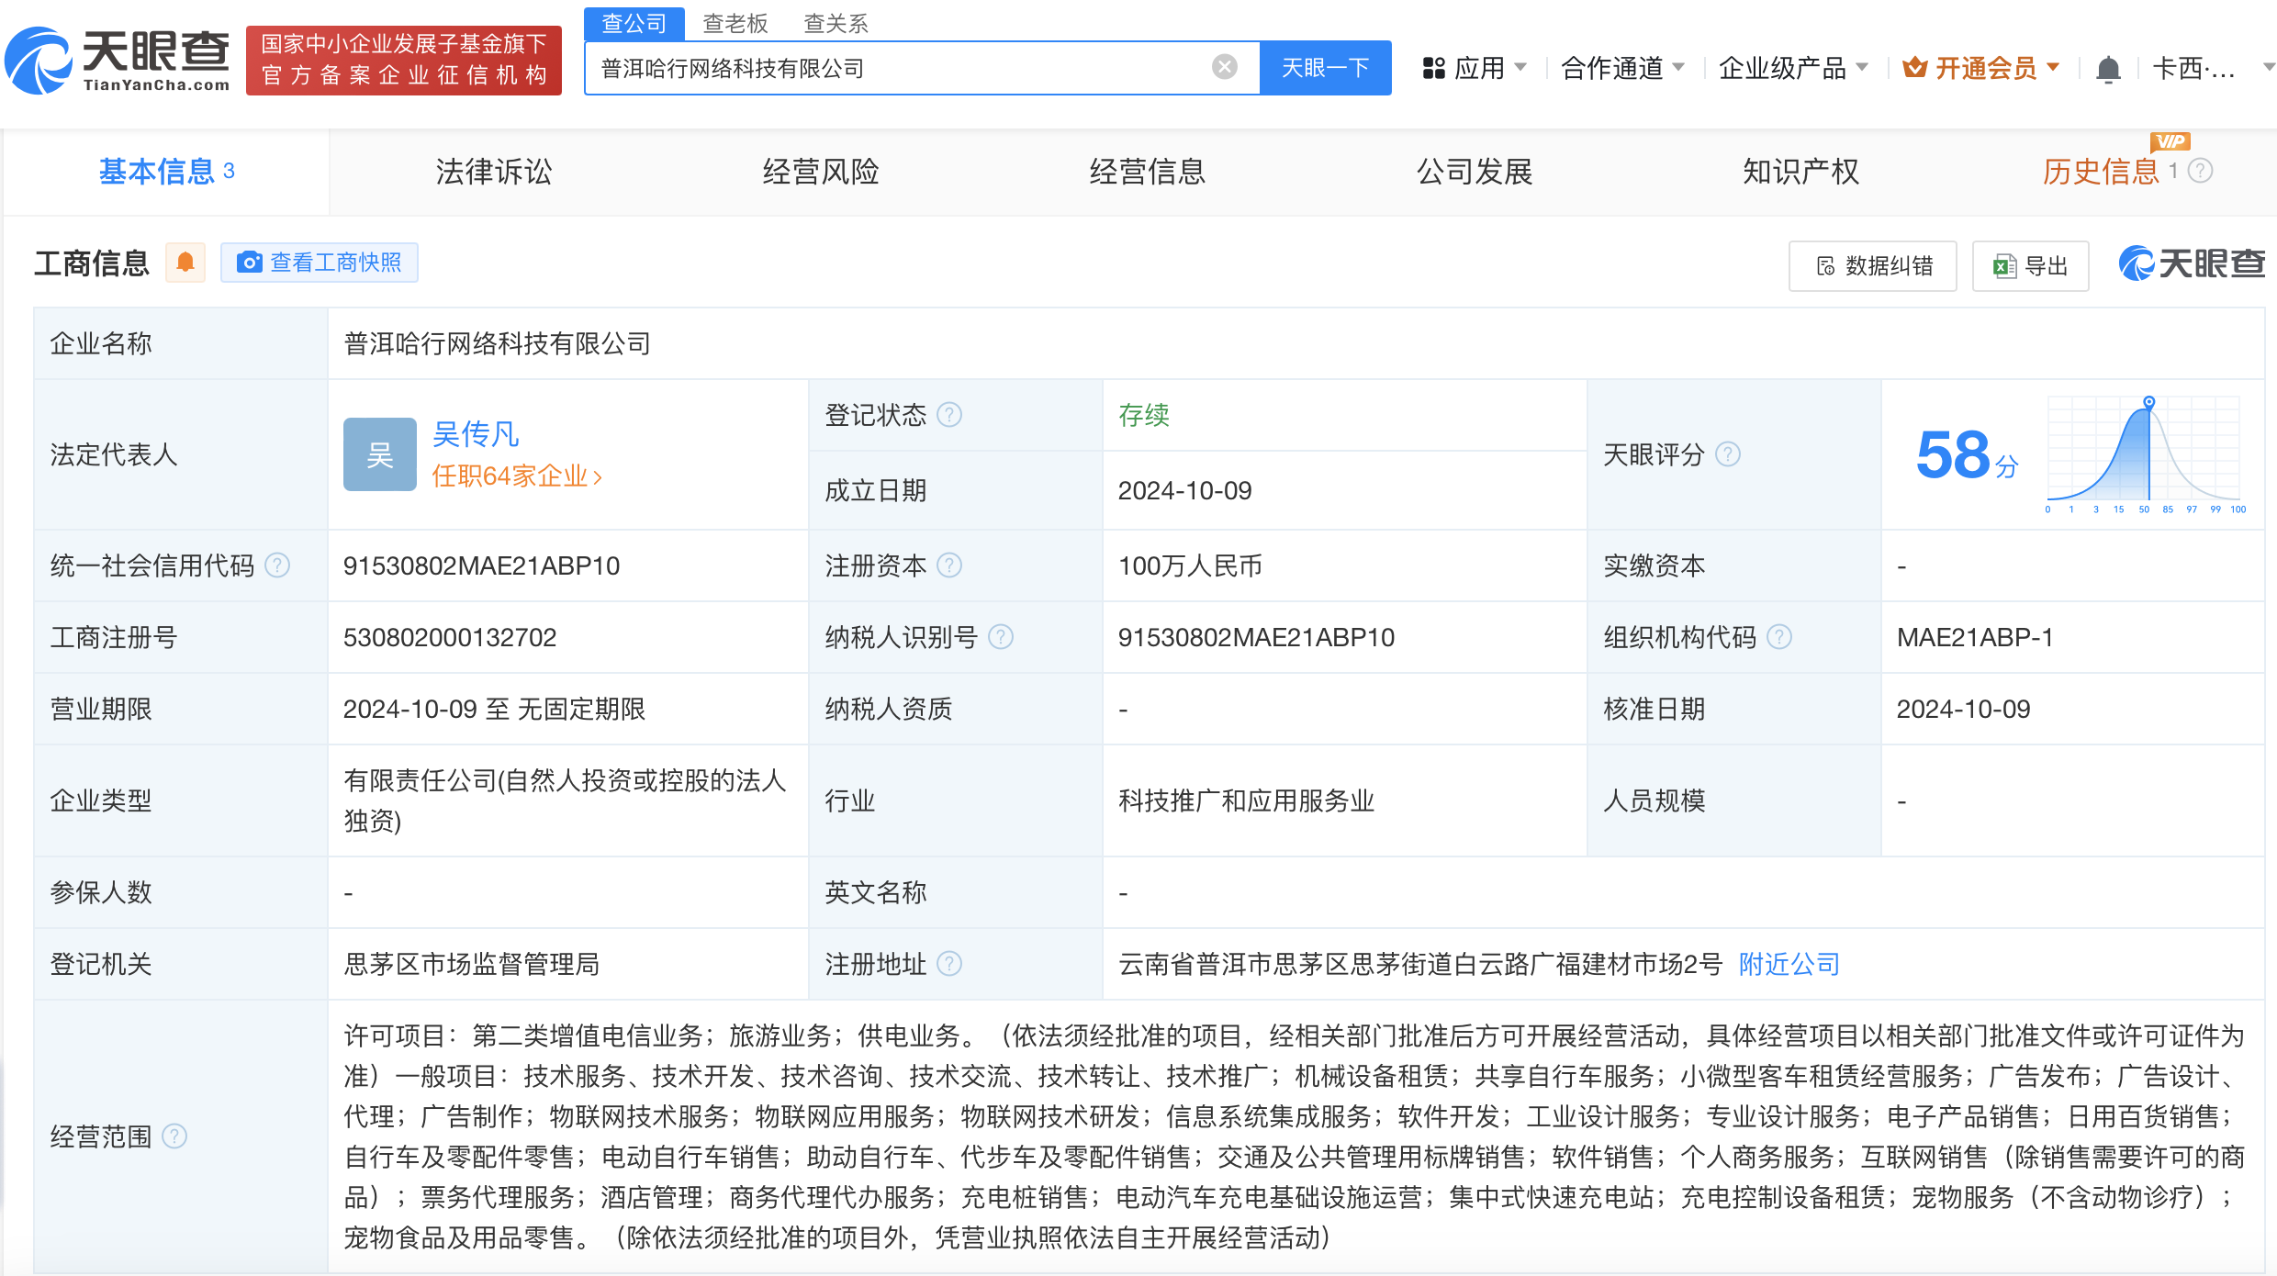Screen dimensions: 2277x1276
Task: Click help icon beside 组织机构代码
Action: (1779, 637)
